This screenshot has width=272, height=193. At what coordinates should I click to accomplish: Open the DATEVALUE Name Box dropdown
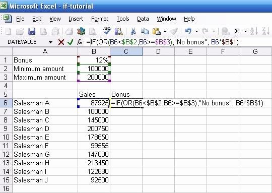tap(50, 42)
